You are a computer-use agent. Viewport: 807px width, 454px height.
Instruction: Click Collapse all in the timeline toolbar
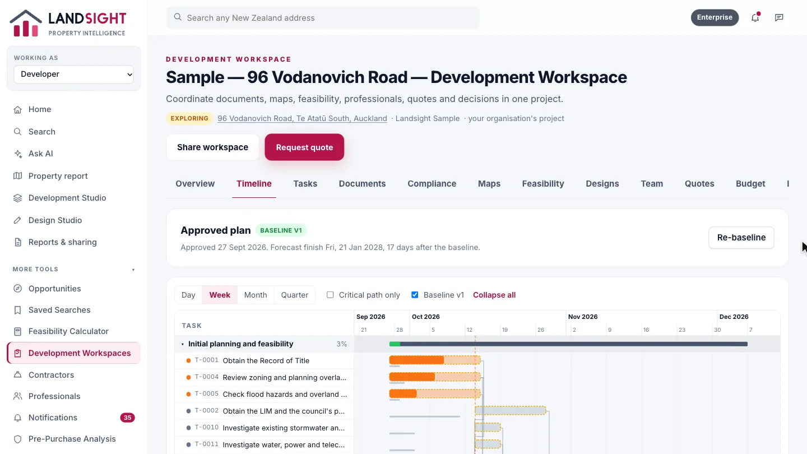[x=494, y=295]
